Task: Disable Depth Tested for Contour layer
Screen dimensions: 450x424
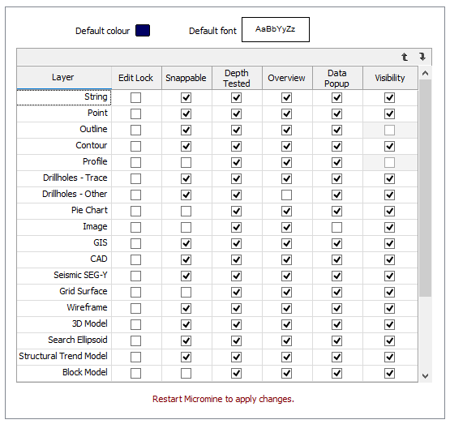Action: click(x=236, y=146)
